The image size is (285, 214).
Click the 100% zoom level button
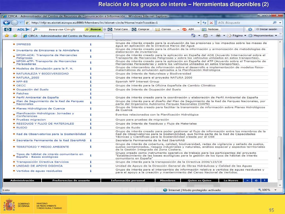click(264, 190)
